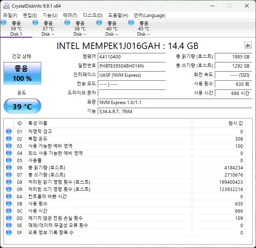Click the CrystalDiskInfo app icon in title bar
Image resolution: width=256 pixels, height=248 pixels.
click(6, 6)
